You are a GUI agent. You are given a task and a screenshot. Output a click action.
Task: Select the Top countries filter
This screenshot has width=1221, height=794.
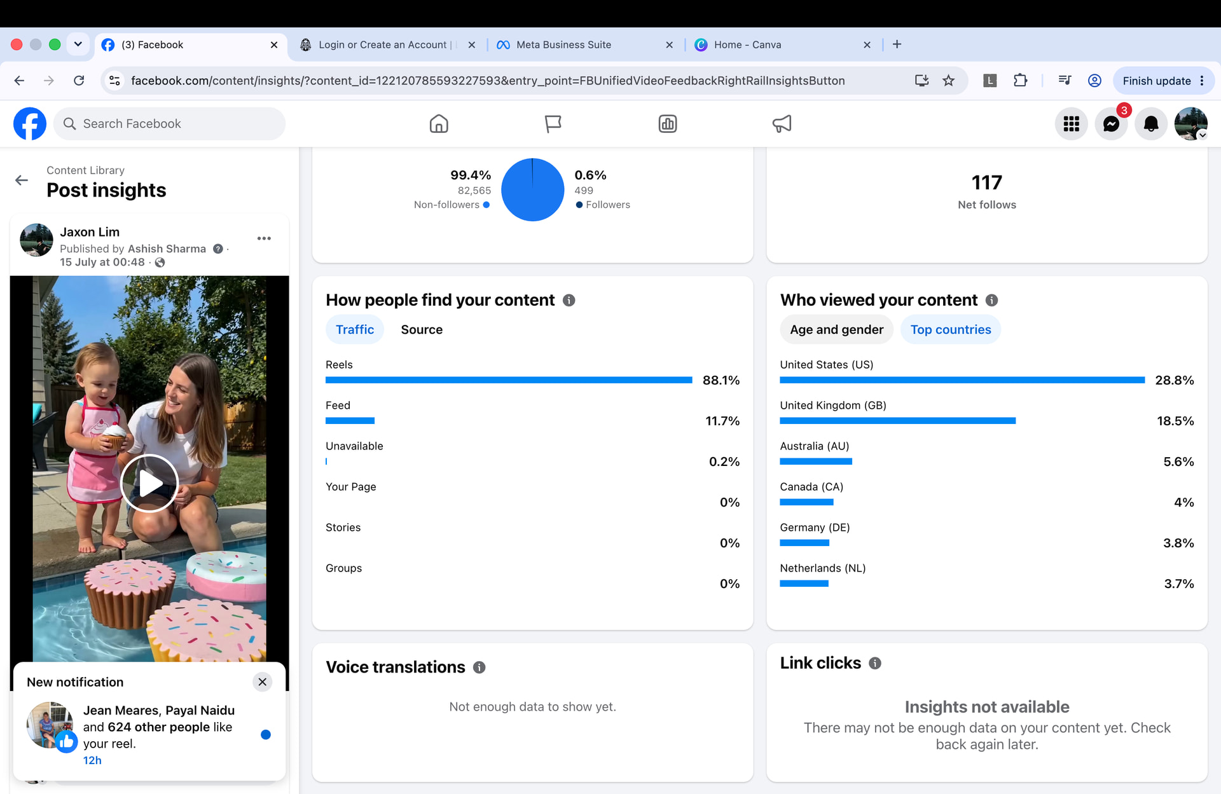(950, 329)
